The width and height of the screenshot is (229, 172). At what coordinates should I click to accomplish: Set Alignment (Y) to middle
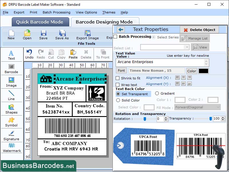(x=183, y=84)
